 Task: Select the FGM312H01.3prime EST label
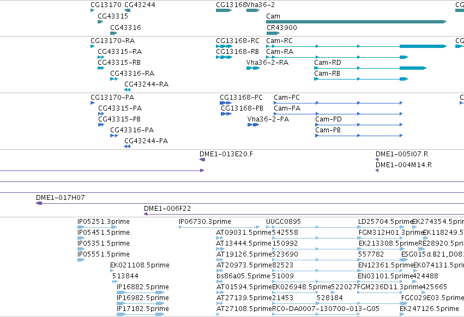pyautogui.click(x=390, y=233)
